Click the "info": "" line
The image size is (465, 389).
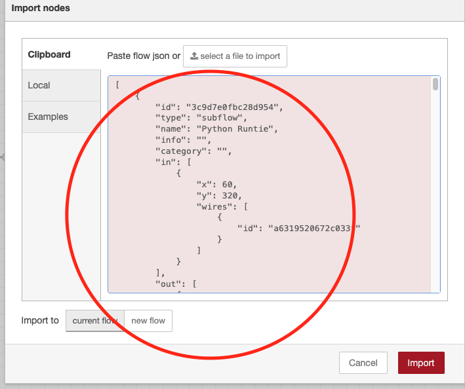pos(183,139)
